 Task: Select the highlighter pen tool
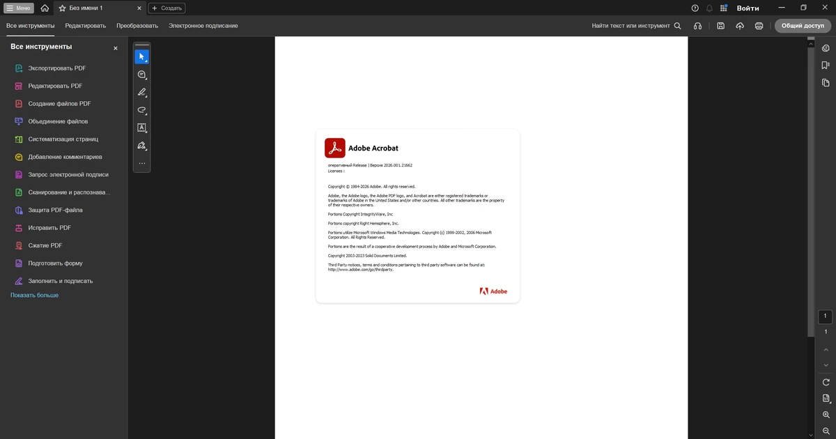tap(141, 92)
